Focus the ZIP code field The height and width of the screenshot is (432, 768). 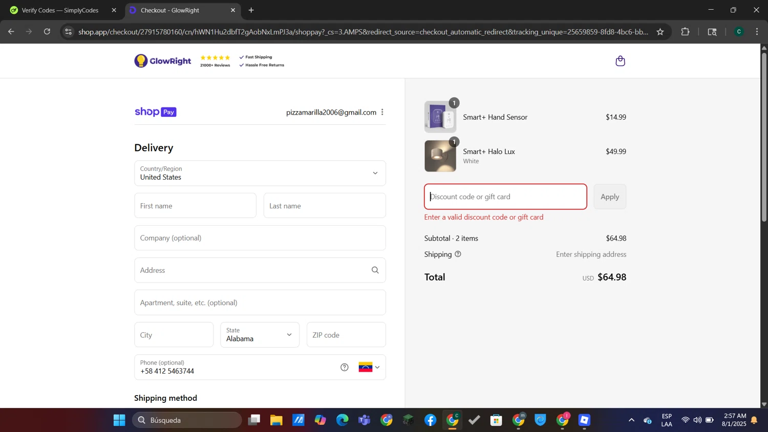pyautogui.click(x=346, y=335)
